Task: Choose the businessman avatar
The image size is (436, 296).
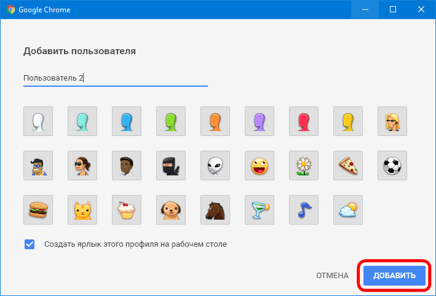Action: click(127, 166)
